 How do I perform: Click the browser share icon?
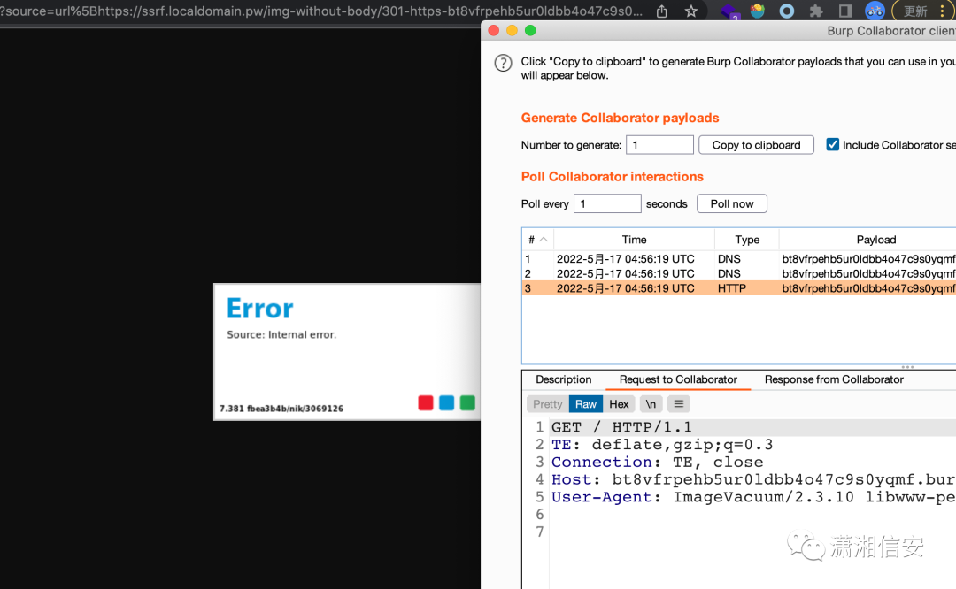tap(661, 11)
